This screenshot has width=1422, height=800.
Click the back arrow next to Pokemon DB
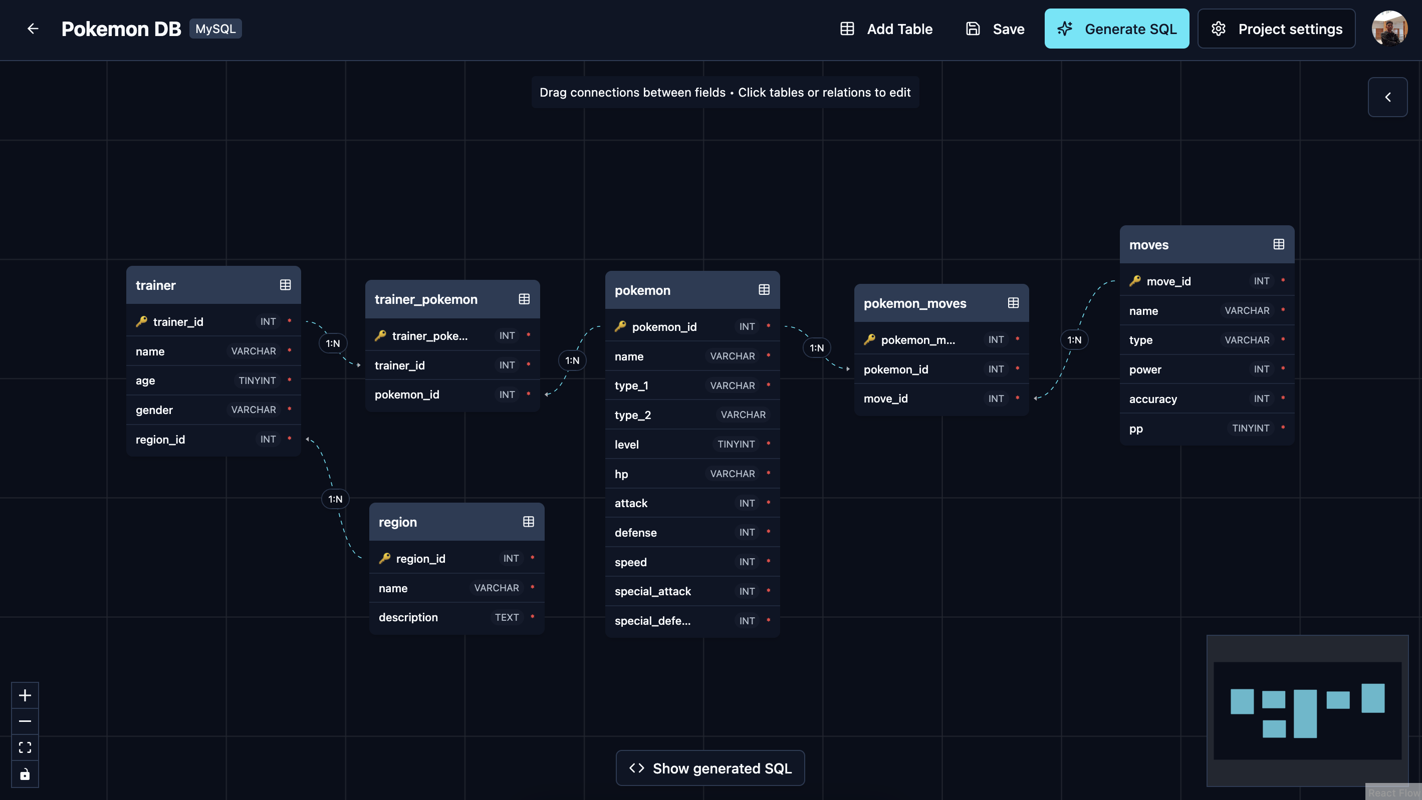pos(33,29)
